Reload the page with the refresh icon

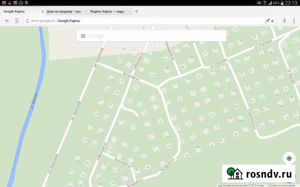click(x=27, y=21)
